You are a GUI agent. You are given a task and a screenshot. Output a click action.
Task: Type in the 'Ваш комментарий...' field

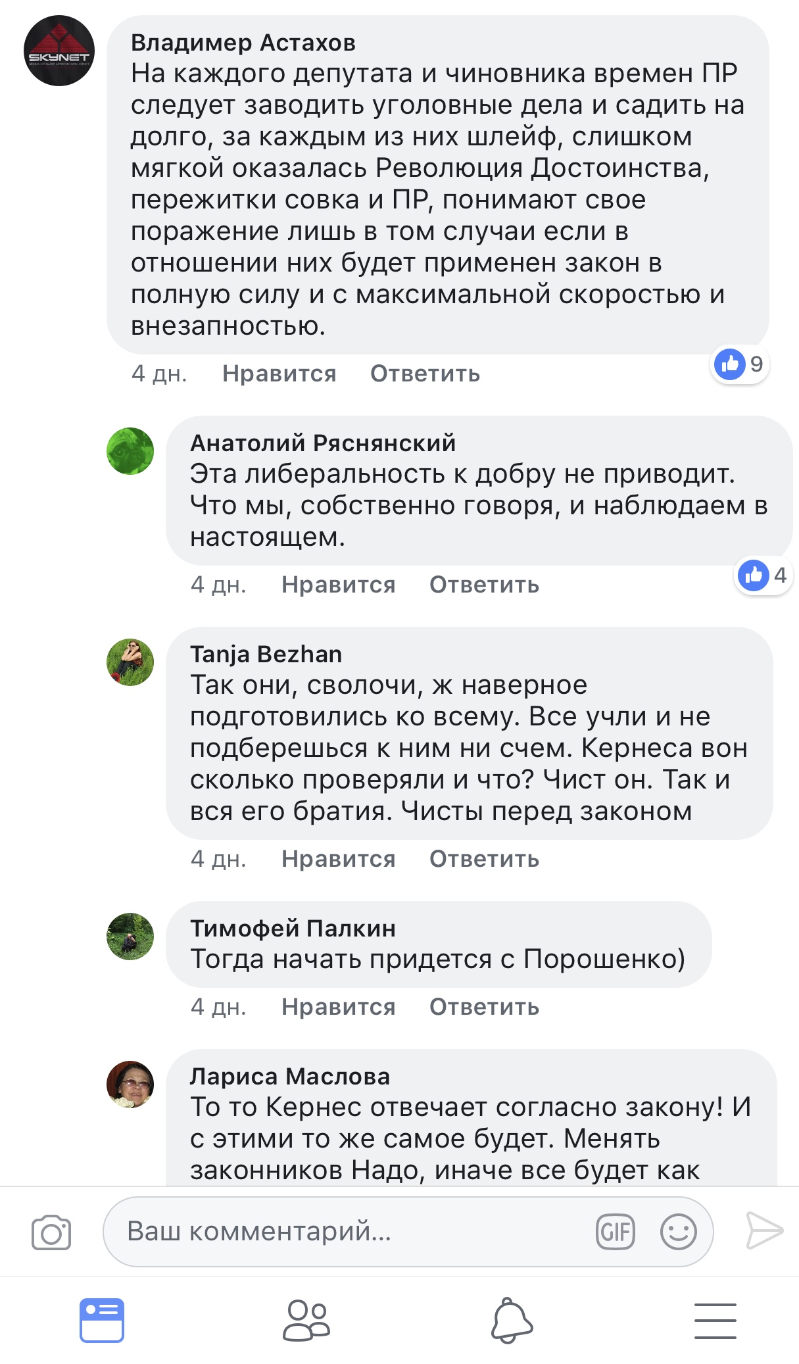[x=355, y=1232]
